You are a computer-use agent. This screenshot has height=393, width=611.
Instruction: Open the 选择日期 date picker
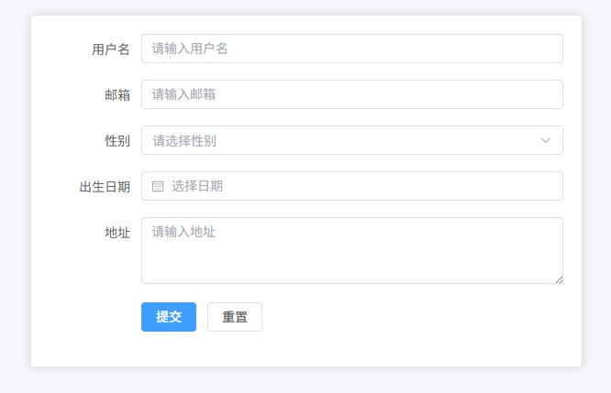point(351,186)
